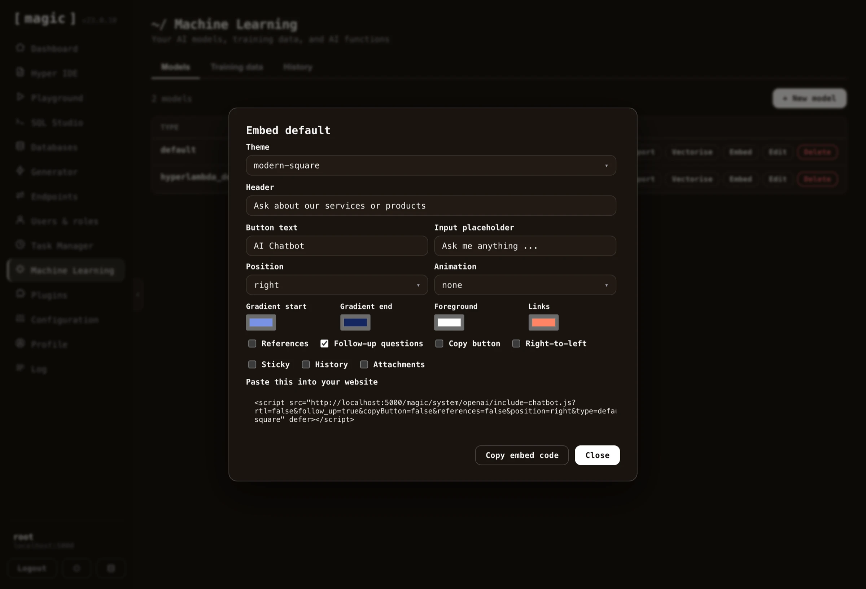Enable the References checkbox
The width and height of the screenshot is (866, 589).
point(252,343)
